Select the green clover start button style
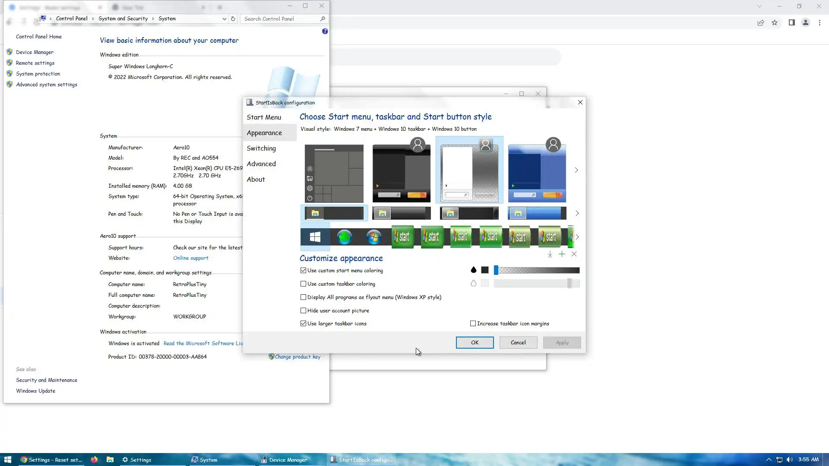 pyautogui.click(x=344, y=237)
